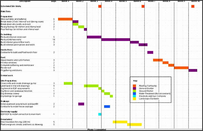Click 'Contractor to install fosse septique' text
Image resolution: width=203 pixels, height=131 pixels.
(17, 107)
